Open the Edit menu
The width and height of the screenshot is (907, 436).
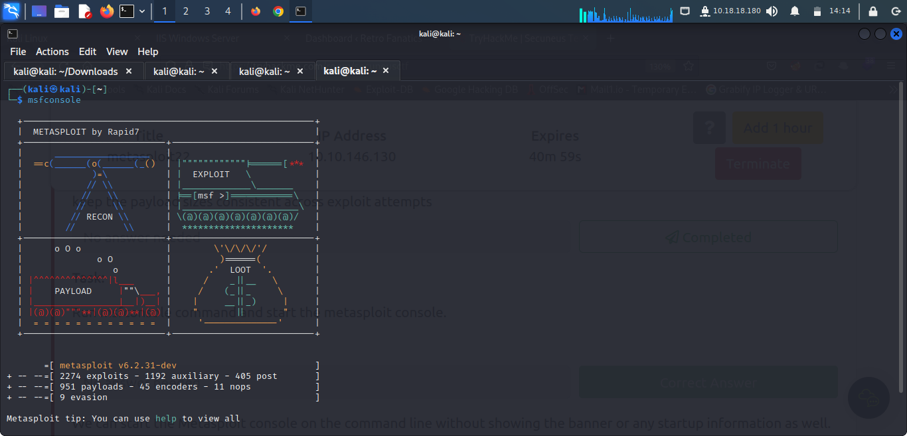click(88, 51)
